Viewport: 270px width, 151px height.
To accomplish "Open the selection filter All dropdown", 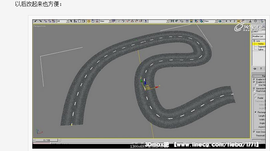I will (63, 21).
